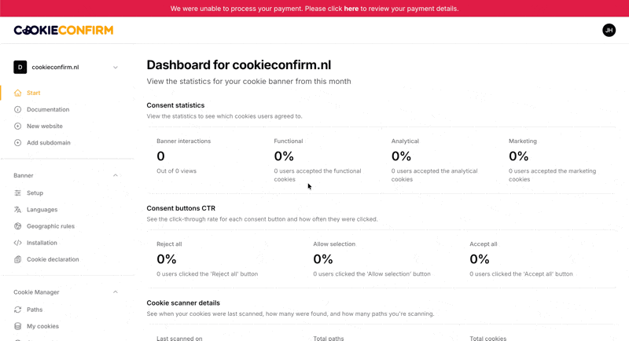This screenshot has width=629, height=341.
Task: Click the home icon beside Start
Action: click(18, 93)
